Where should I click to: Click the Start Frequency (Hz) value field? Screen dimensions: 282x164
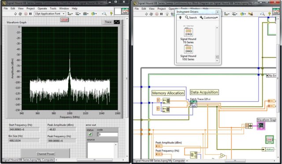point(24,130)
